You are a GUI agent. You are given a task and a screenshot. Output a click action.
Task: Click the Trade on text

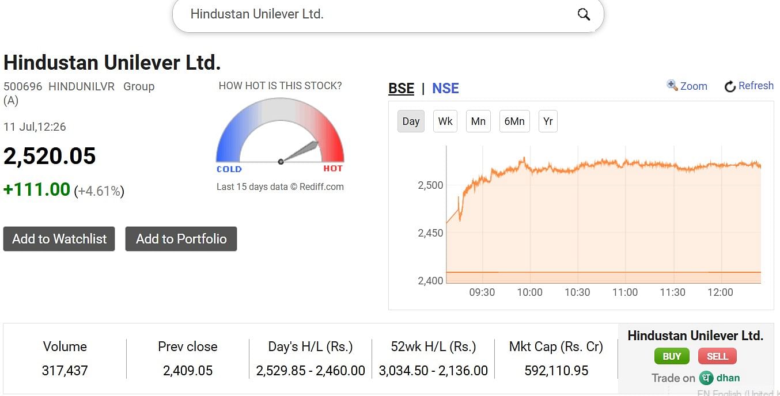pos(673,378)
